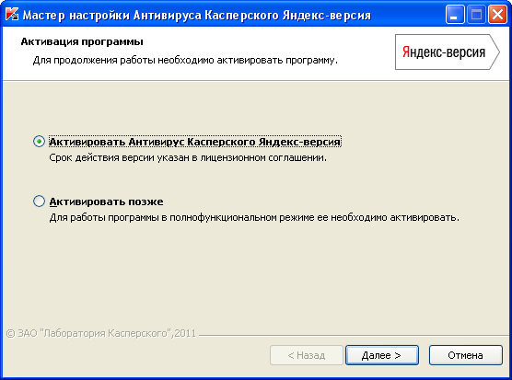Click the Яндекс-версия logo badge
Screen dimensions: 512x380
pyautogui.click(x=448, y=52)
